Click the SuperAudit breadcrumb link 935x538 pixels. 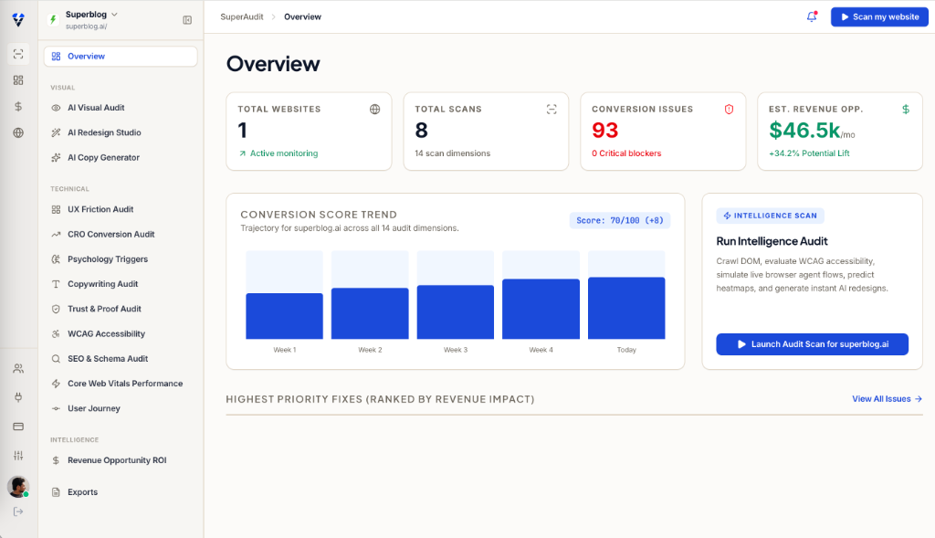click(x=241, y=16)
